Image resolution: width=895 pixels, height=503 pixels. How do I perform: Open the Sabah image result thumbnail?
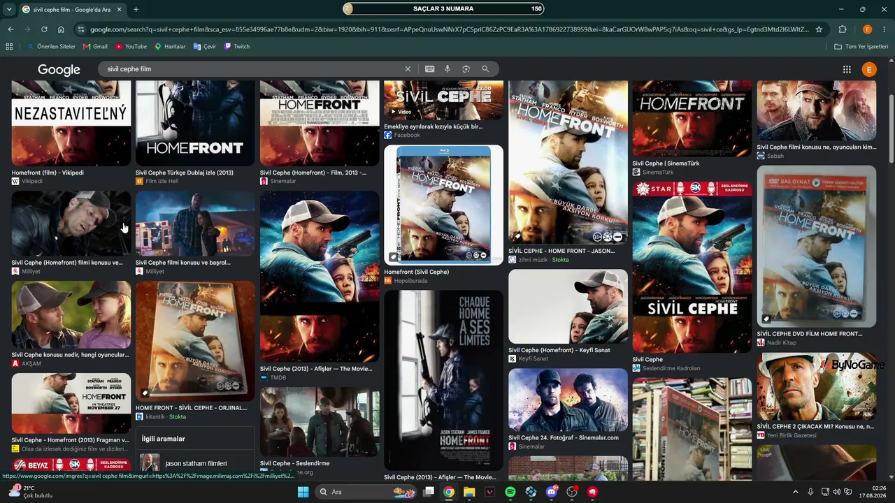tap(816, 110)
